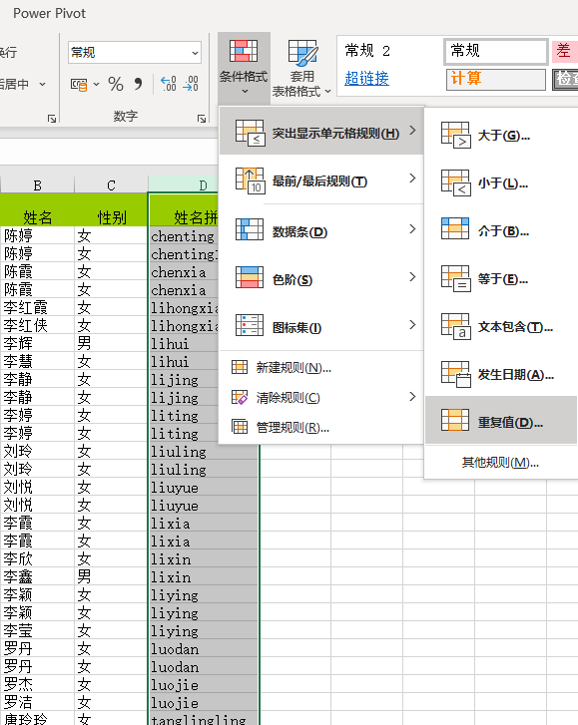Choose Greater Than (大于) rule
This screenshot has height=725, width=578.
point(501,136)
